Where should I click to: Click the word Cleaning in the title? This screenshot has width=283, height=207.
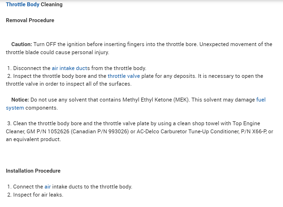click(52, 4)
